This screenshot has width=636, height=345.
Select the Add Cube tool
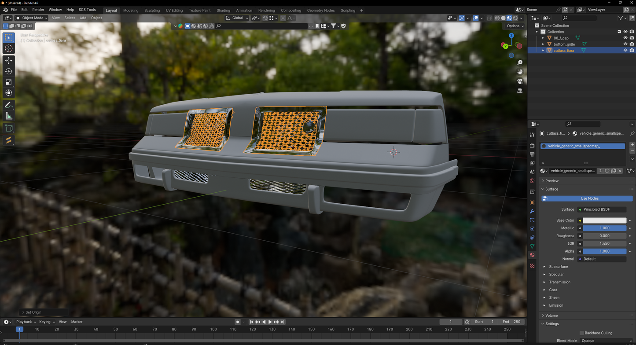click(x=8, y=128)
